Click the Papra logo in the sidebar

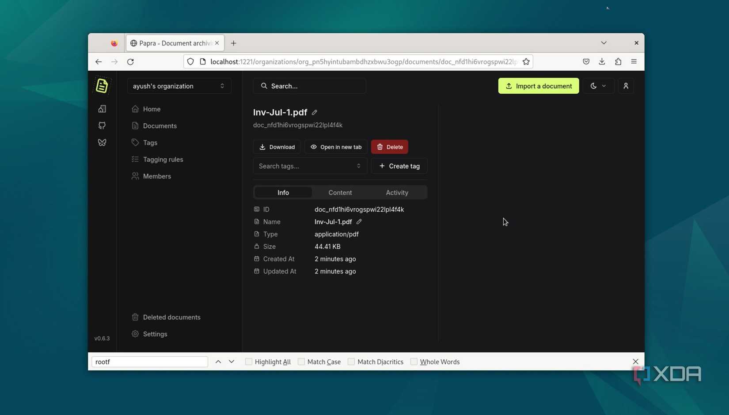click(x=102, y=85)
